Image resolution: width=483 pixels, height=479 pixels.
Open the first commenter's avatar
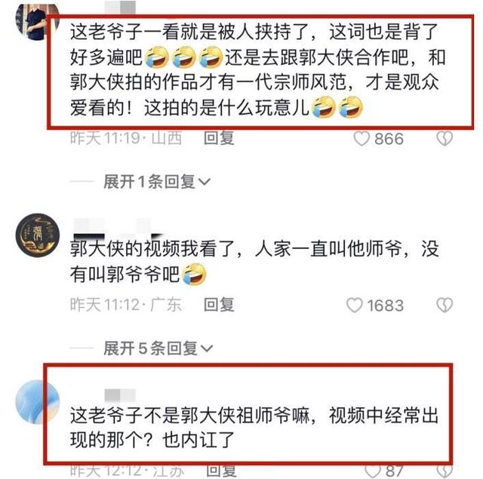(x=37, y=22)
